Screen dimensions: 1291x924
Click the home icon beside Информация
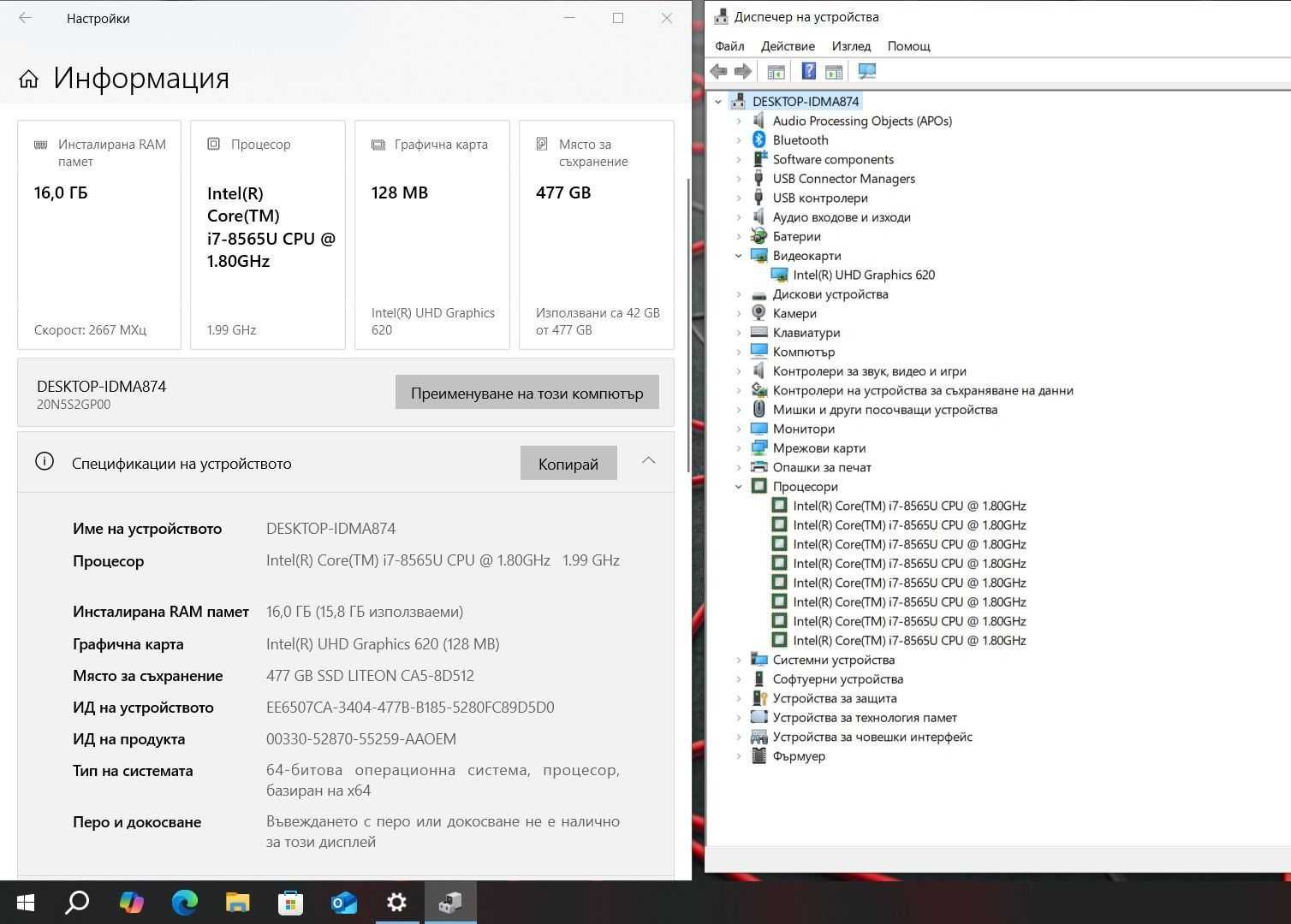(28, 79)
